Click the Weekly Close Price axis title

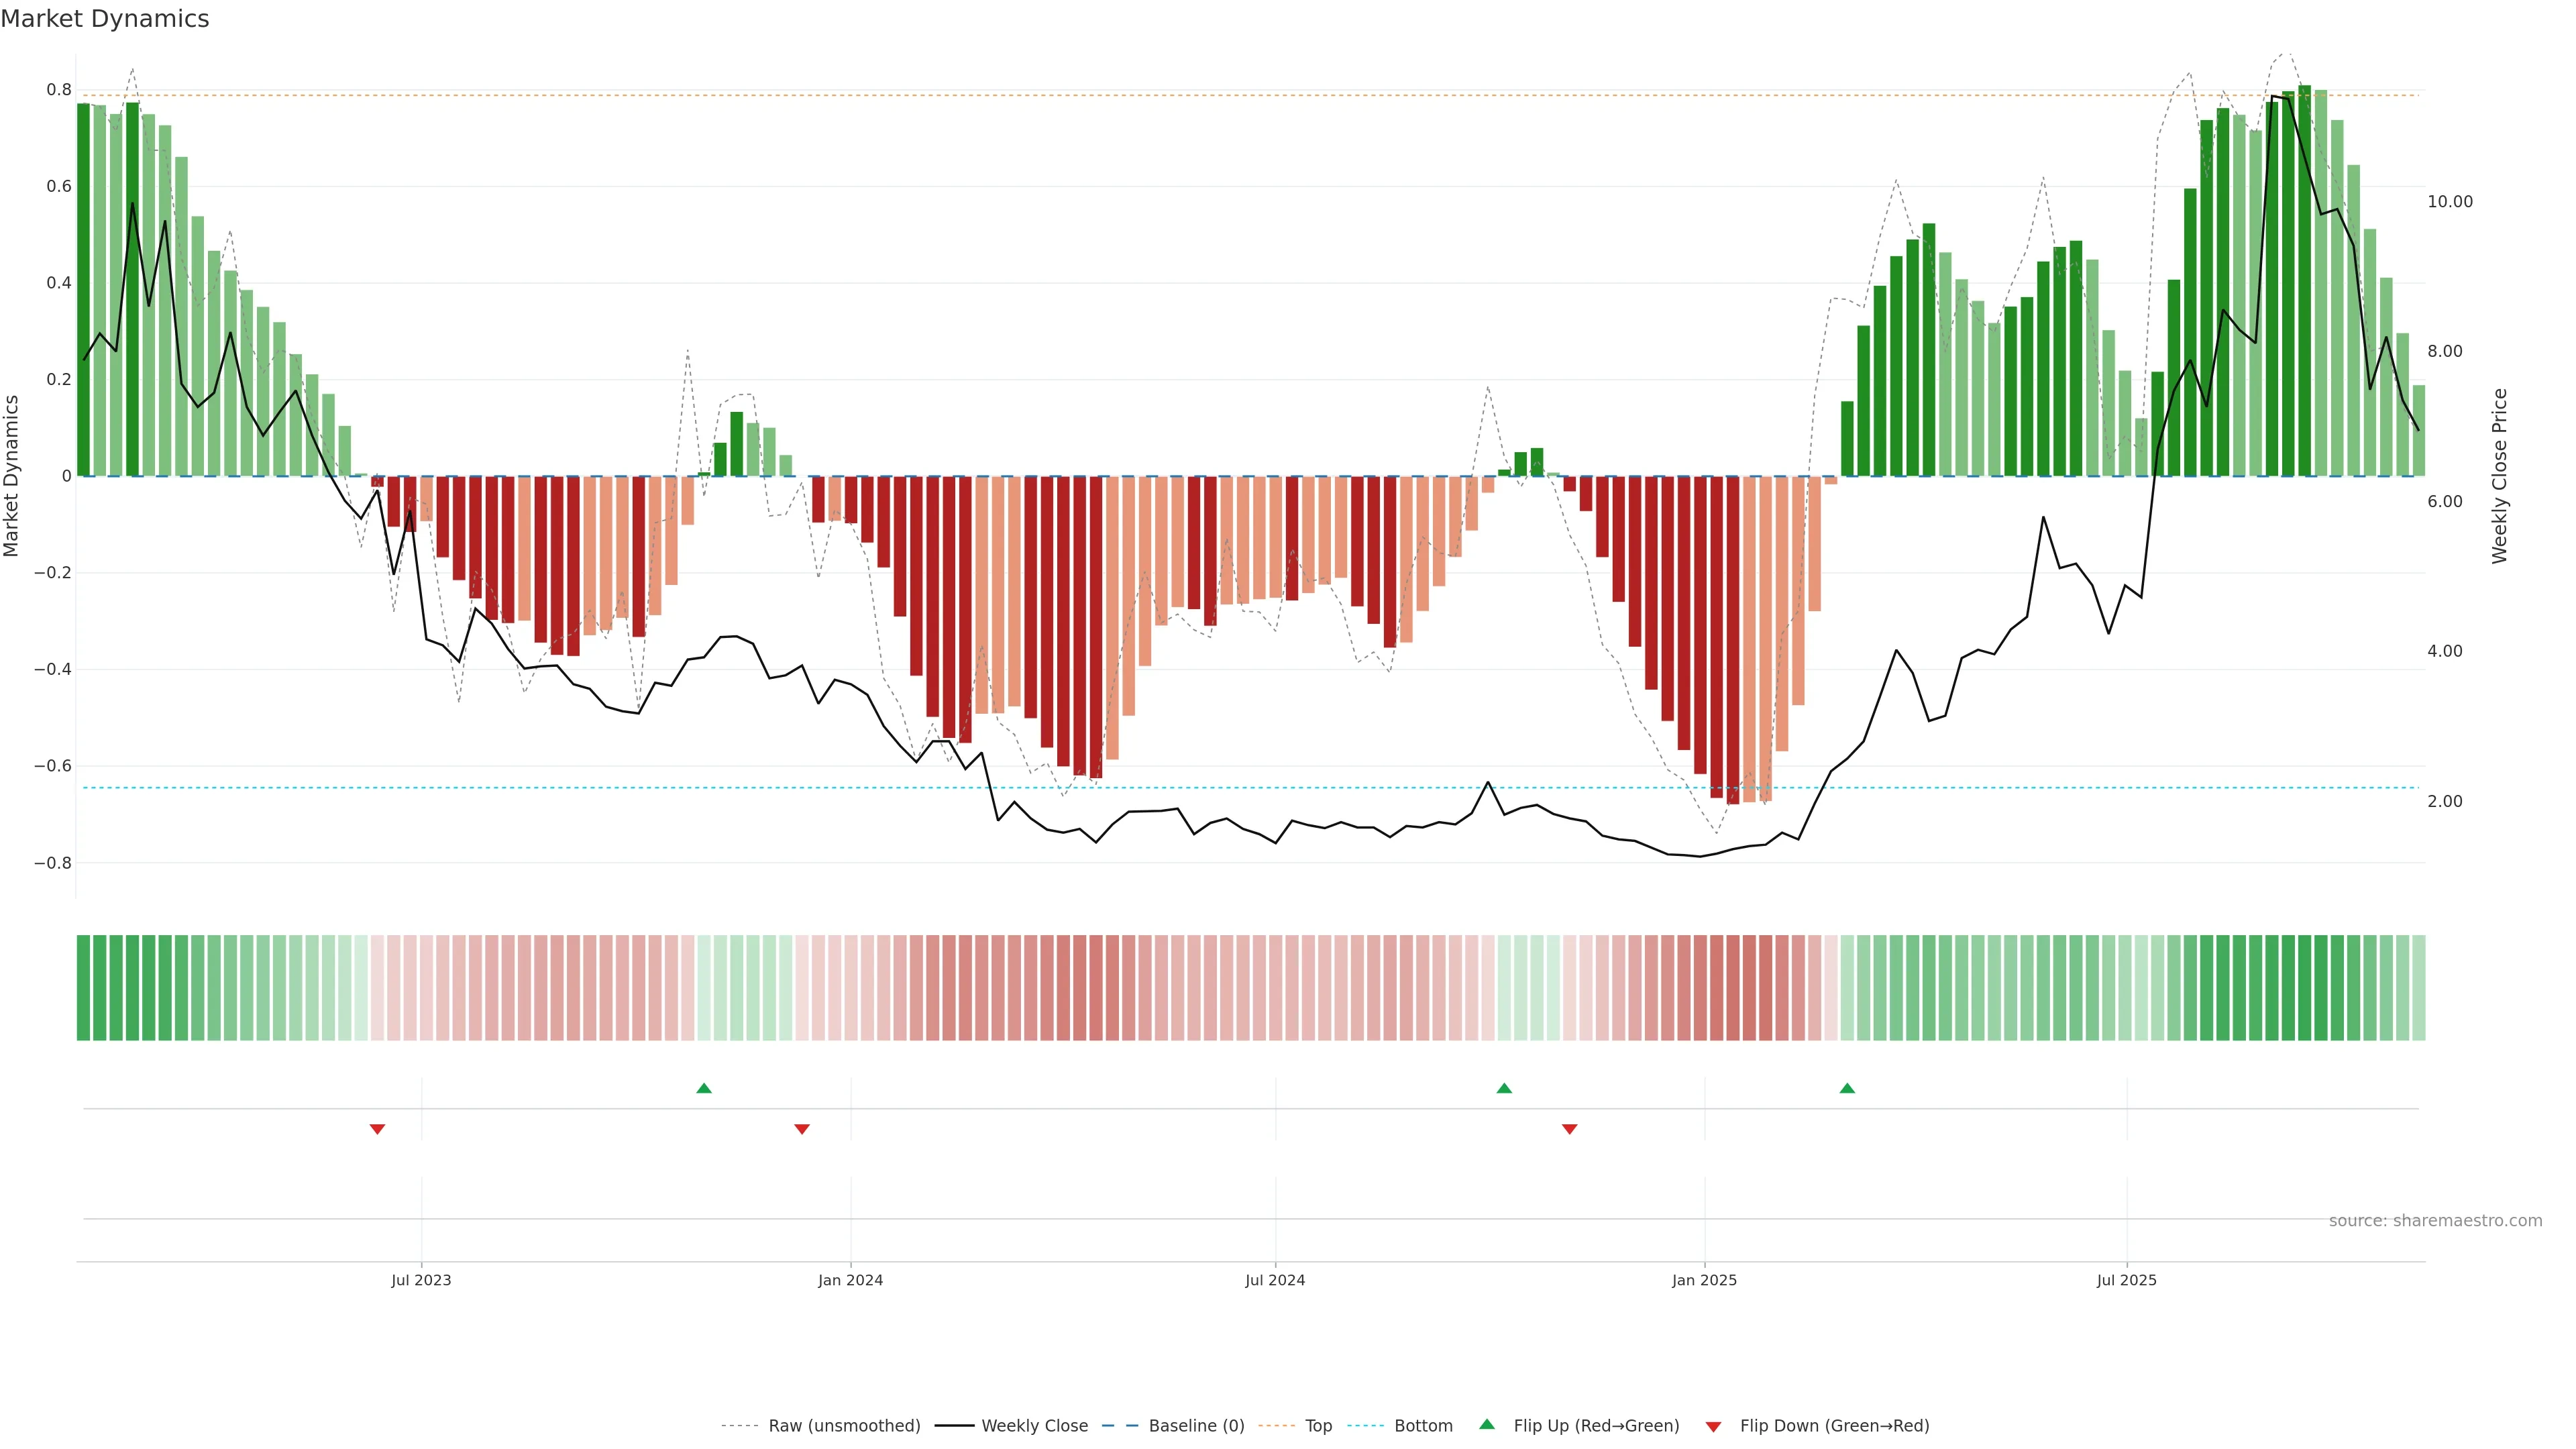pyautogui.click(x=2499, y=476)
